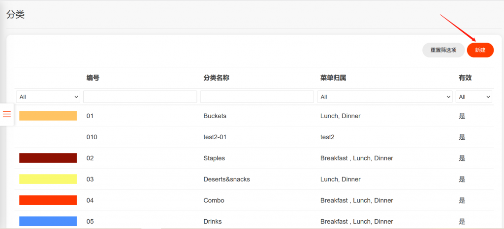The image size is (504, 229).
Task: Click the Combo orange-red swatch
Action: 48,200
